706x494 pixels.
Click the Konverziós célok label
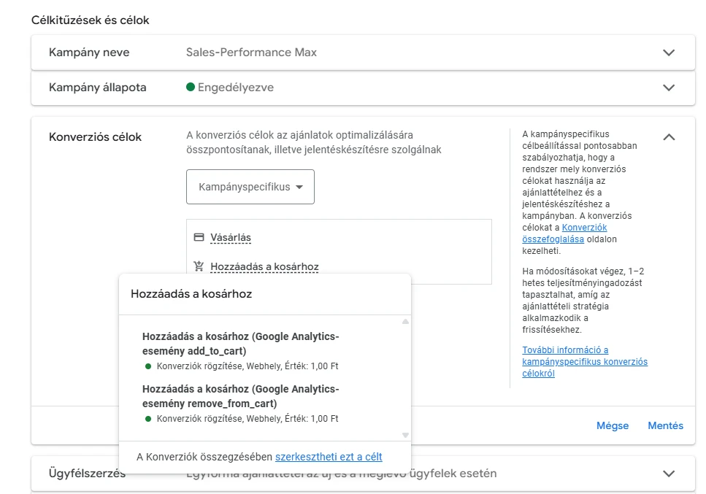point(95,136)
